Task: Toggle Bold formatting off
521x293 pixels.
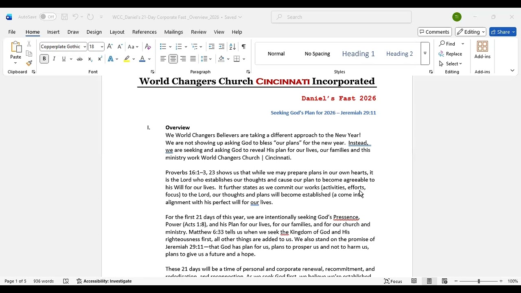Action: [44, 59]
